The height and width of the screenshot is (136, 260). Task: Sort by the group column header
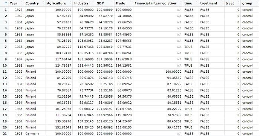coord(250,3)
